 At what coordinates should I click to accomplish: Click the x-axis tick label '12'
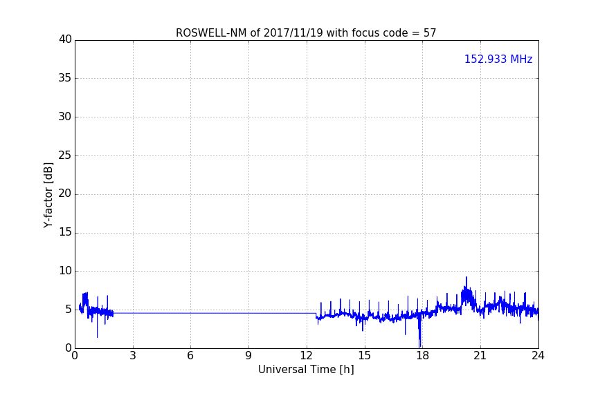(x=306, y=356)
